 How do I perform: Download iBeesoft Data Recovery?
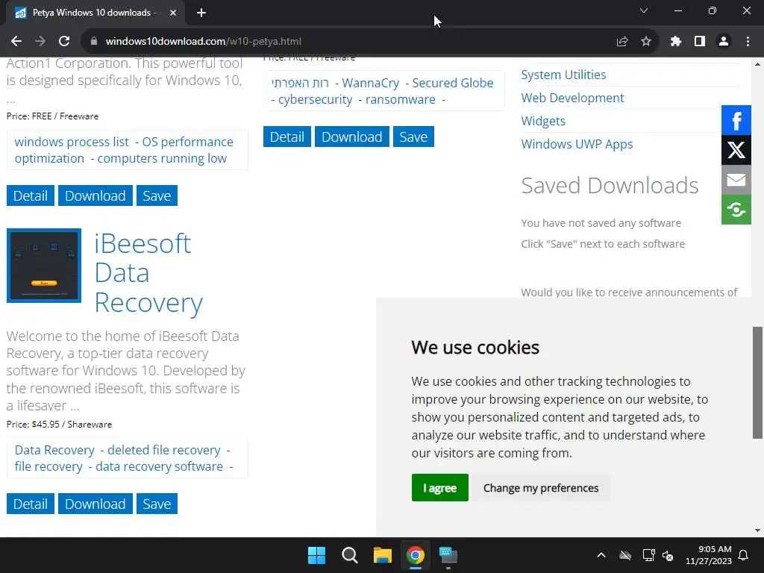[95, 504]
